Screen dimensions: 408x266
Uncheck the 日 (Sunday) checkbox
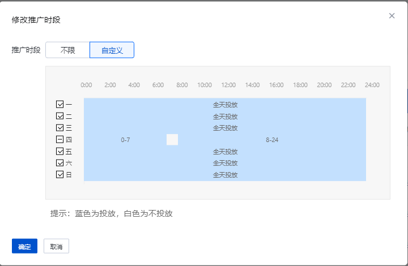click(x=60, y=174)
